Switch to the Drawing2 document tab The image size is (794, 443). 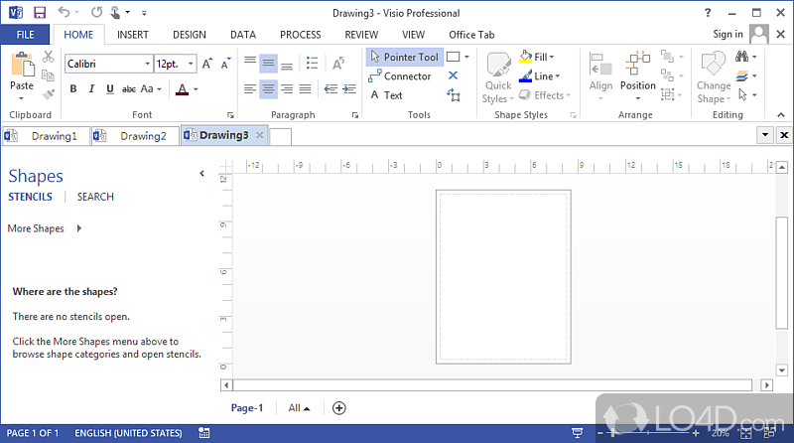click(135, 136)
